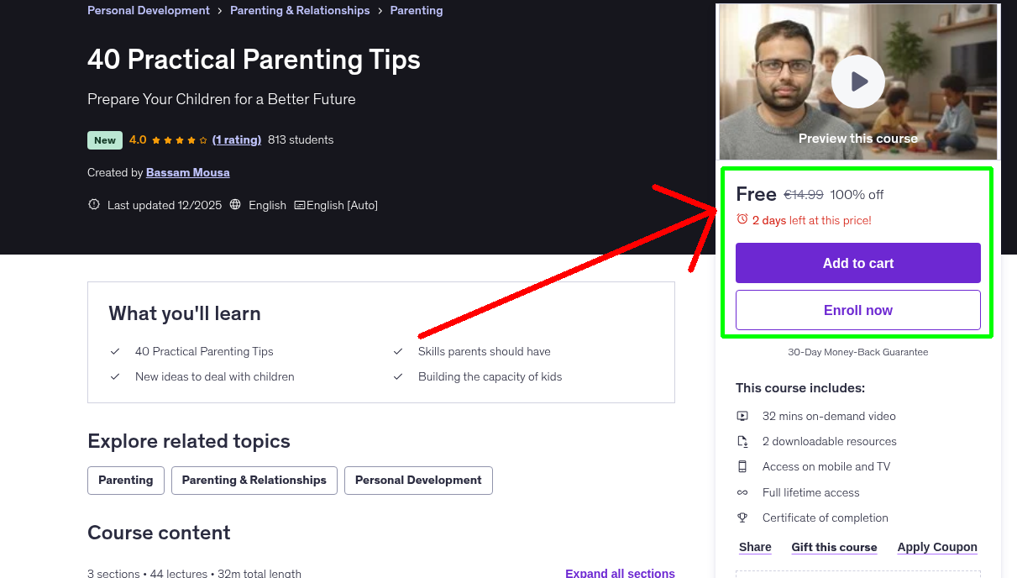Navigate to Personal Development breadcrumb
Screen dimensions: 1017x578
(x=148, y=10)
